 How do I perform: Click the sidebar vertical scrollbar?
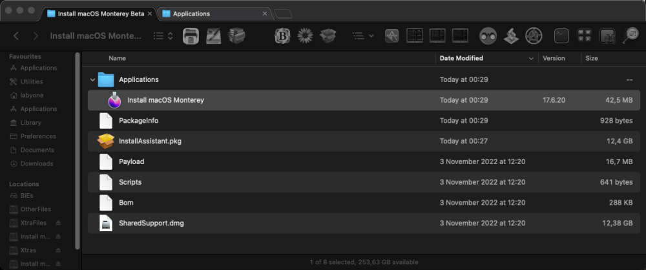tap(78, 151)
